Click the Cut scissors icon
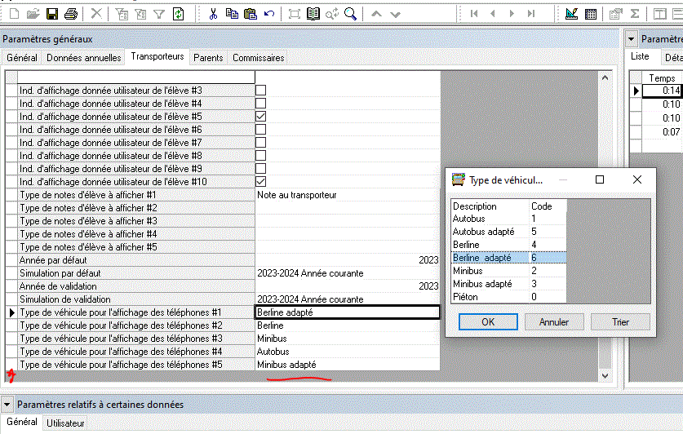 click(213, 14)
